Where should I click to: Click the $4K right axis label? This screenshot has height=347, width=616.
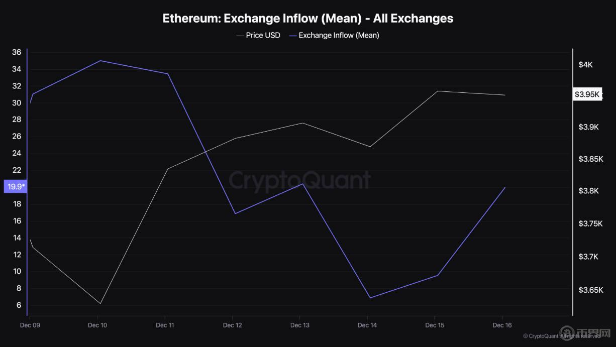[x=586, y=65]
